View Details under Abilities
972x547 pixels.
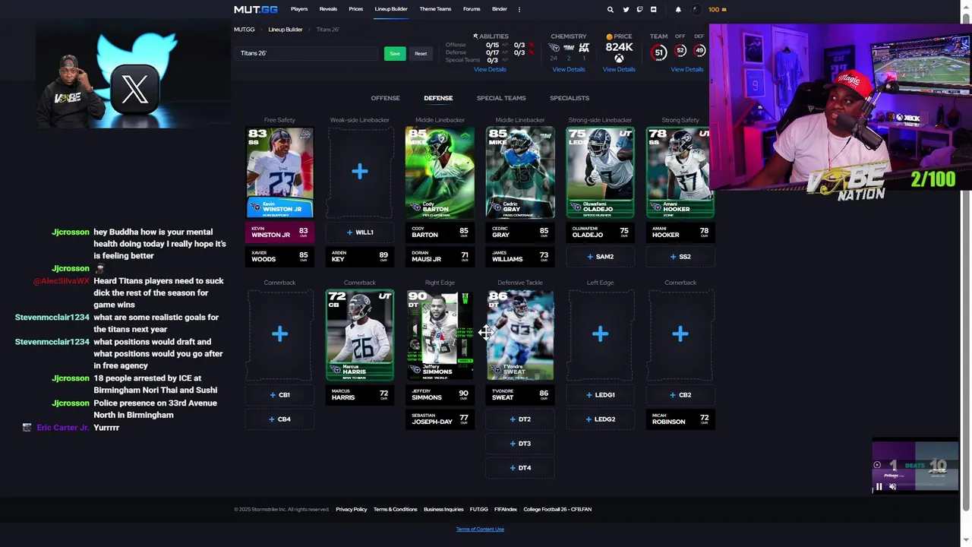tap(490, 69)
